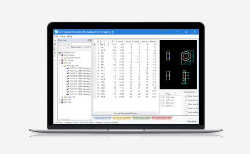The image size is (250, 154).
Task: Collapse the ISO Nut tree node
Action: [x=59, y=63]
